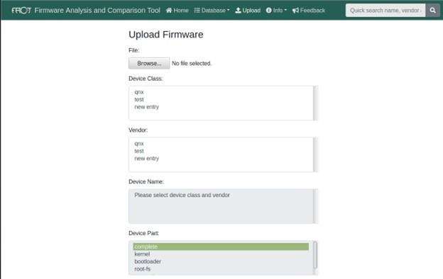Click the Firmware Analysis and Comparison Tool title
This screenshot has width=443, height=279.
97,11
